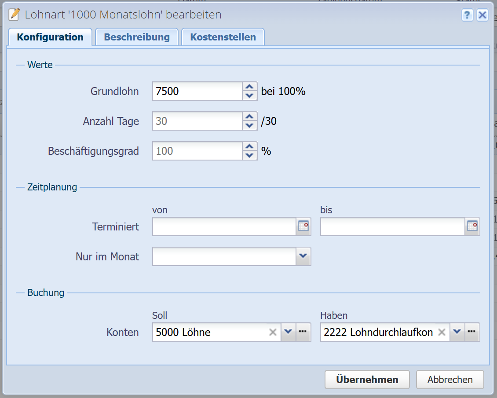Click the Terminiert von date field
The height and width of the screenshot is (398, 497).
224,226
